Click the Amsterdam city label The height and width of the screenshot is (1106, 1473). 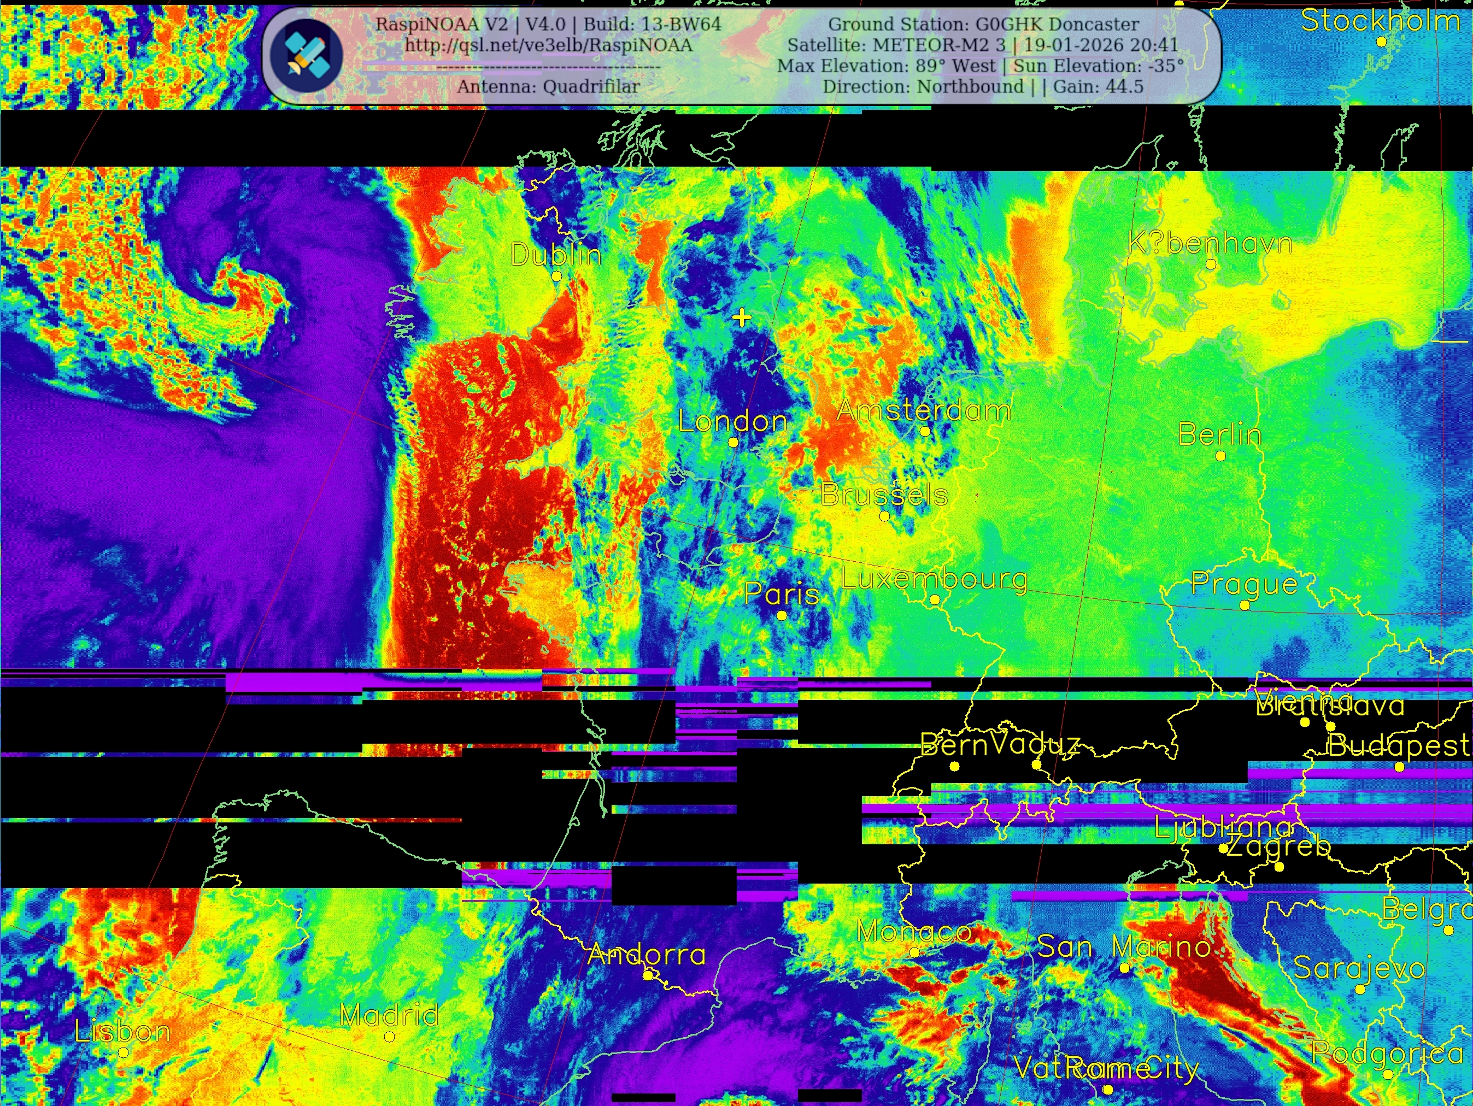pos(924,409)
